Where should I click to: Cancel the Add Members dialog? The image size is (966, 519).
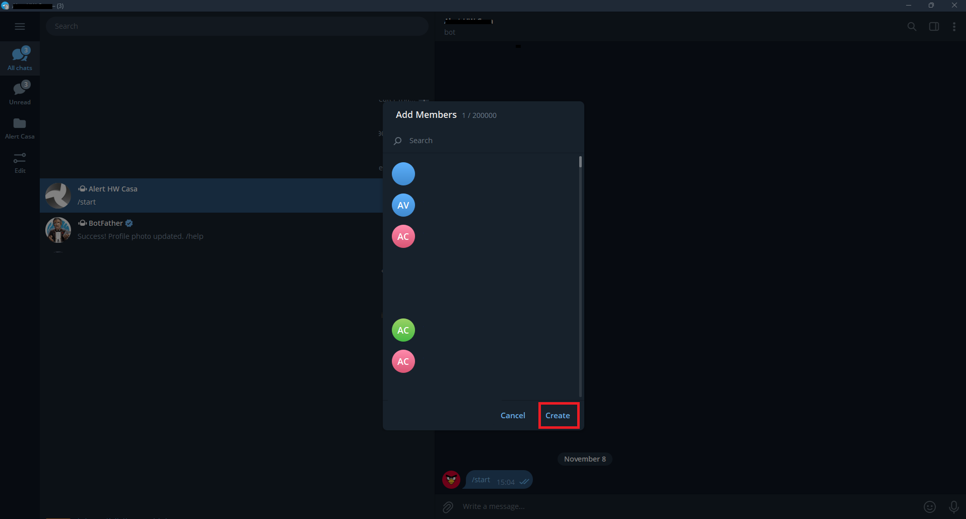513,415
